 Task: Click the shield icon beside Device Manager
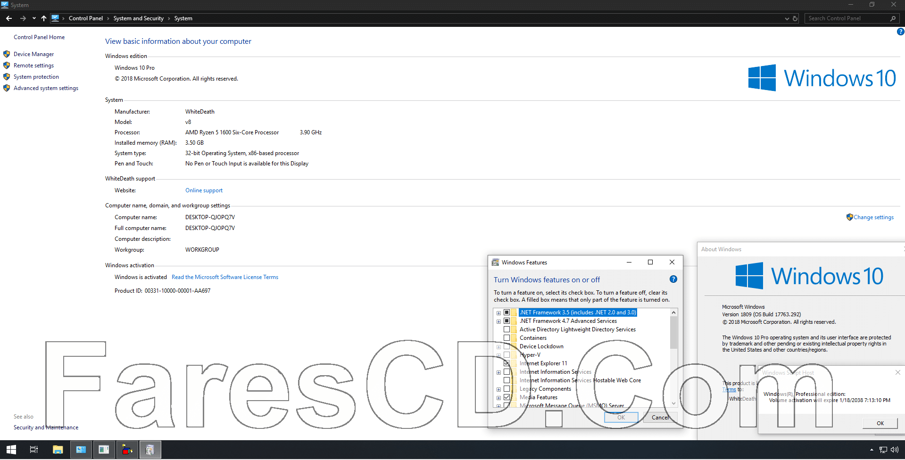(7, 54)
